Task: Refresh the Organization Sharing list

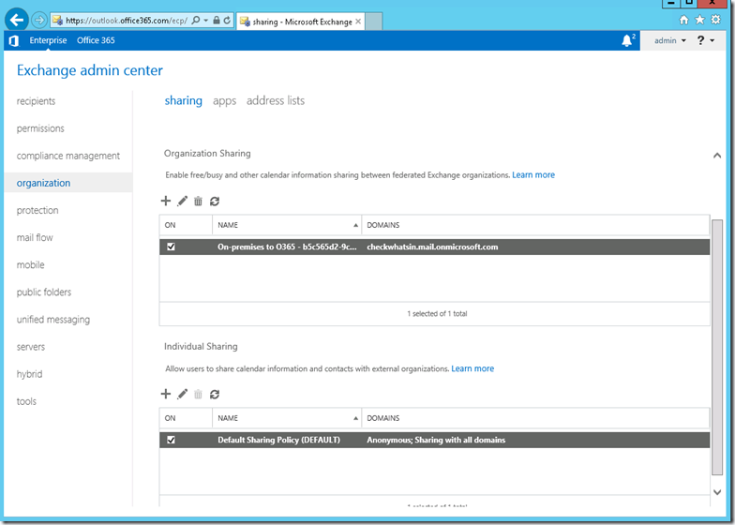Action: [215, 201]
